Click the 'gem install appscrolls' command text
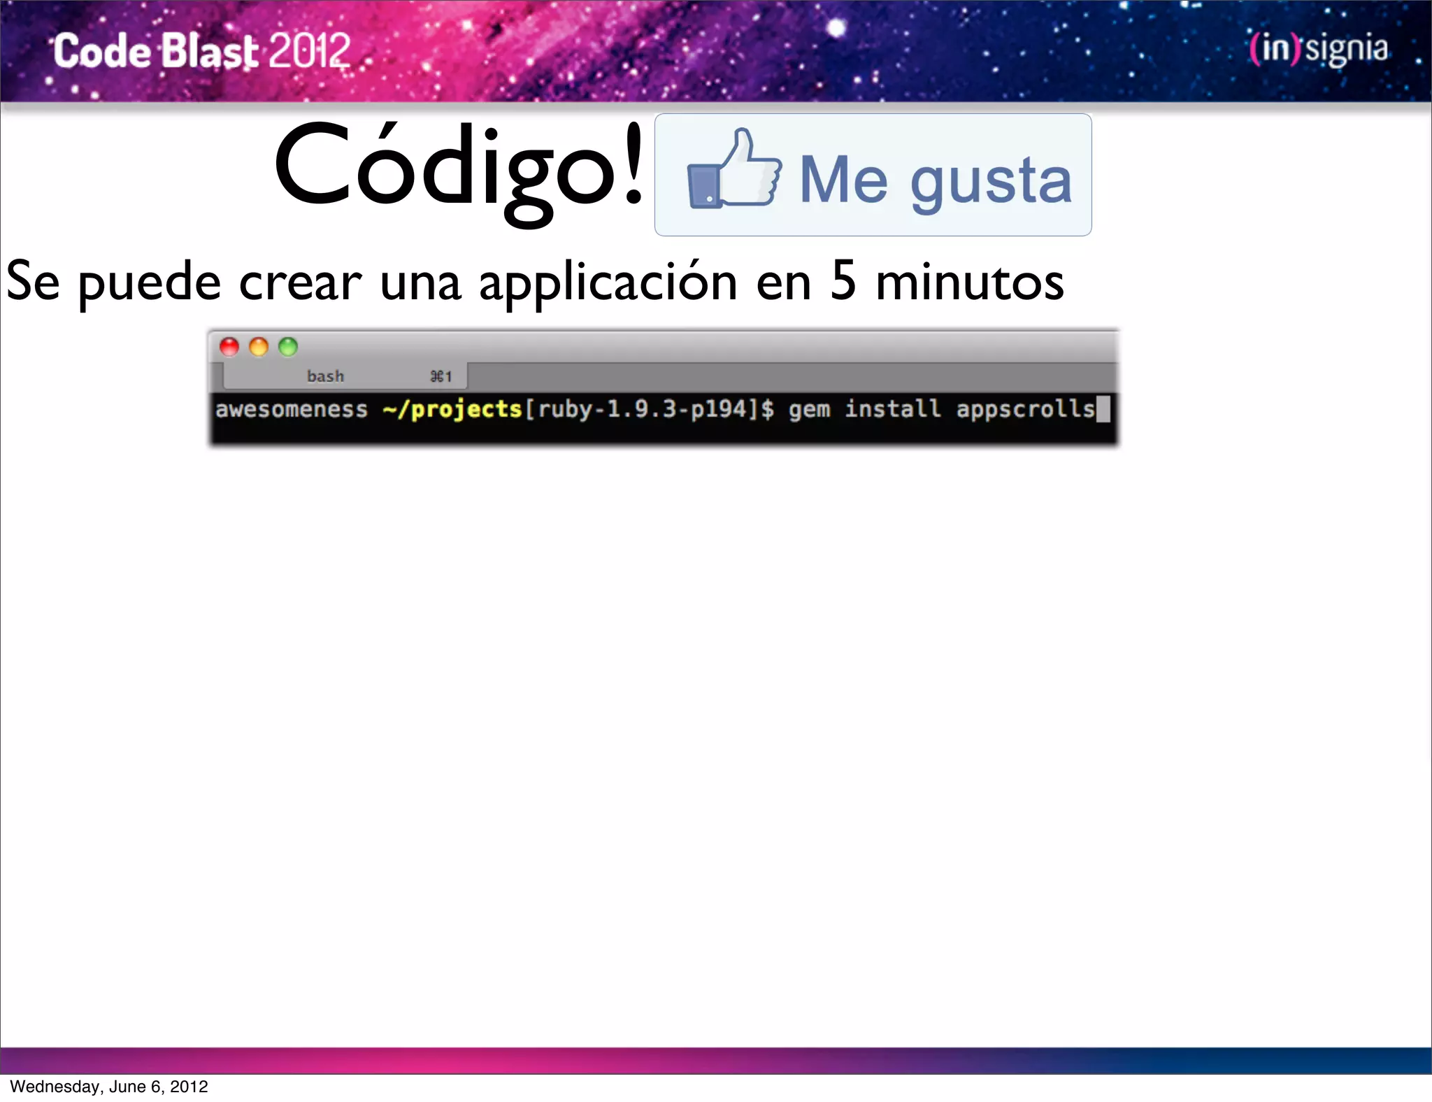Screen dimensions: 1432x1102 [x=941, y=409]
